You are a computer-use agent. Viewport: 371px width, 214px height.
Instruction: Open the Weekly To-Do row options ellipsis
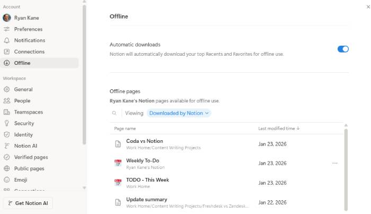334,163
